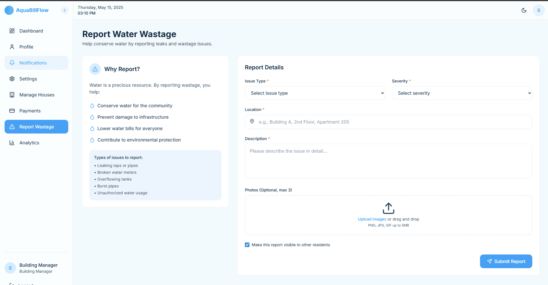Open the Issue Type dropdown
The width and height of the screenshot is (548, 285).
315,93
